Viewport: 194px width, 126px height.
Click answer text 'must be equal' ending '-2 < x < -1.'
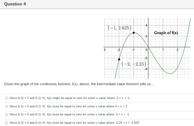(70, 114)
